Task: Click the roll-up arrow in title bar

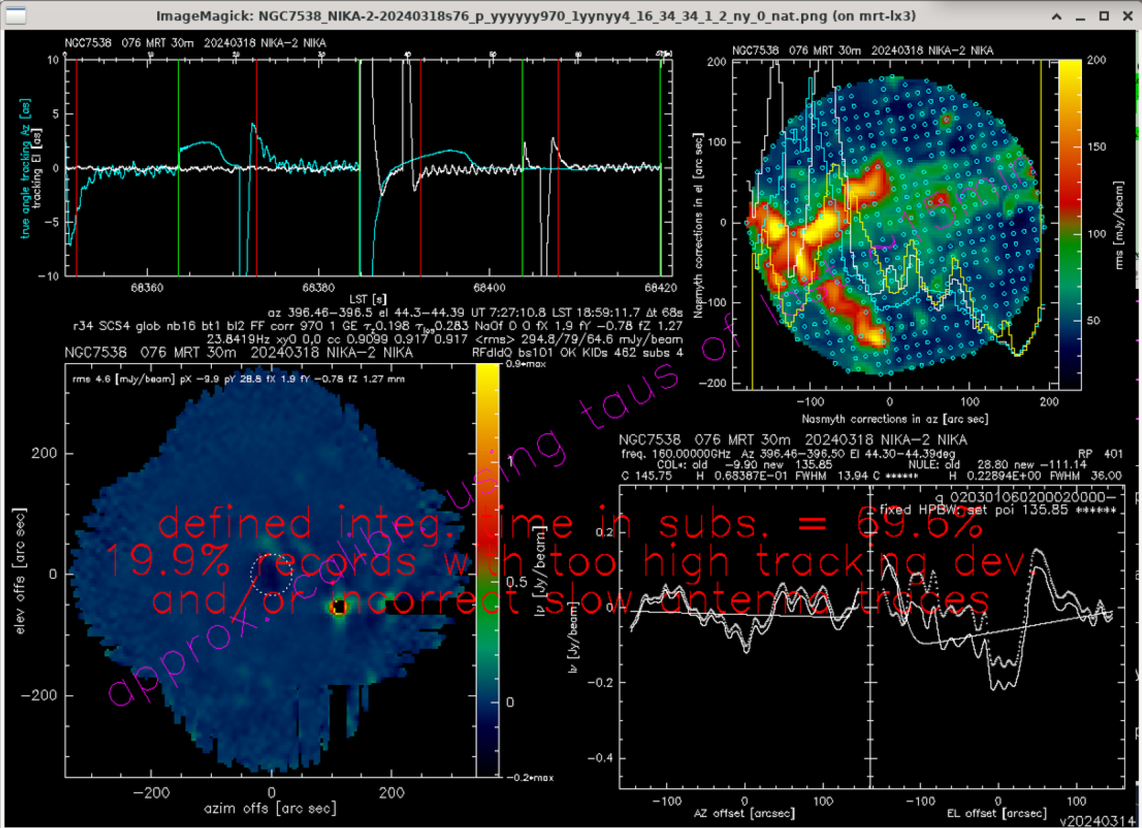Action: [x=1056, y=16]
